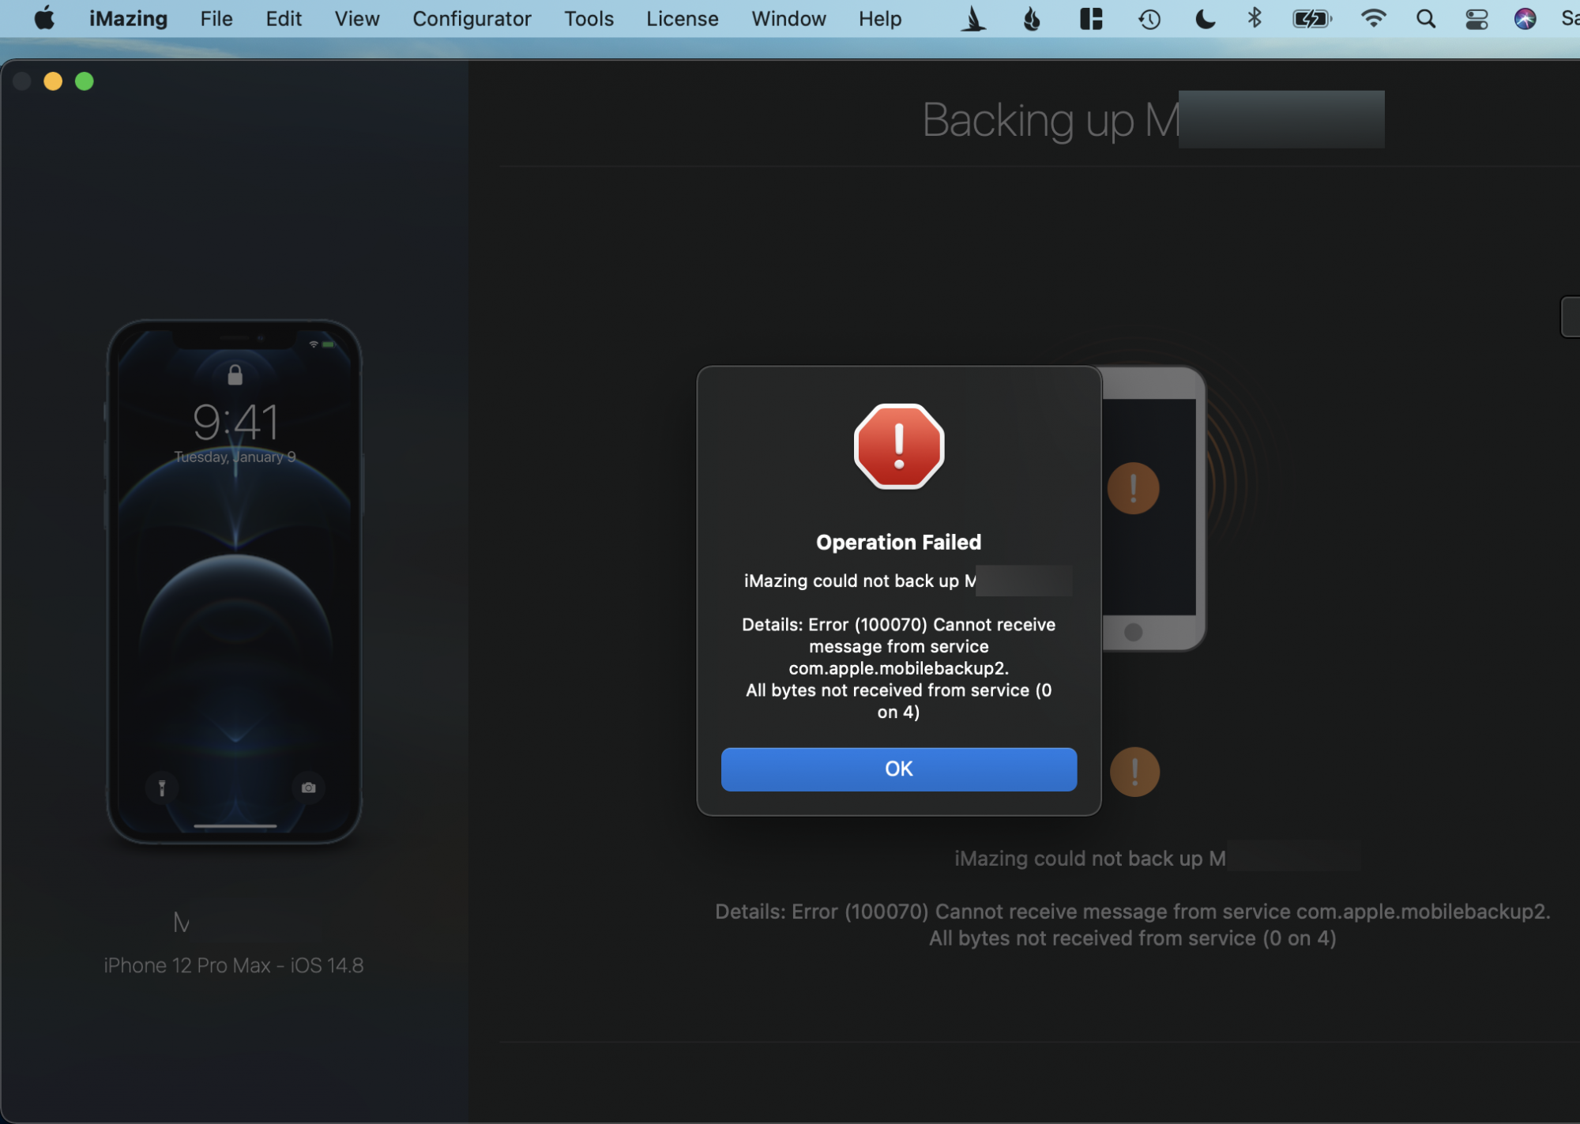Click background window error details text
This screenshot has width=1580, height=1124.
(1133, 925)
